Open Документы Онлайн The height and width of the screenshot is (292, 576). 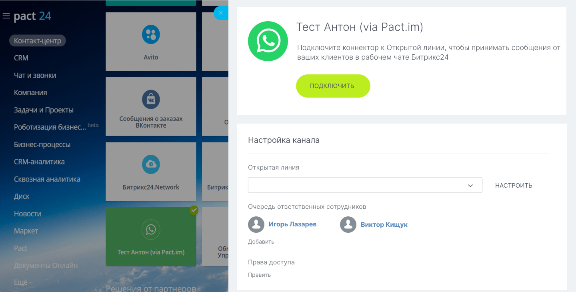(46, 266)
